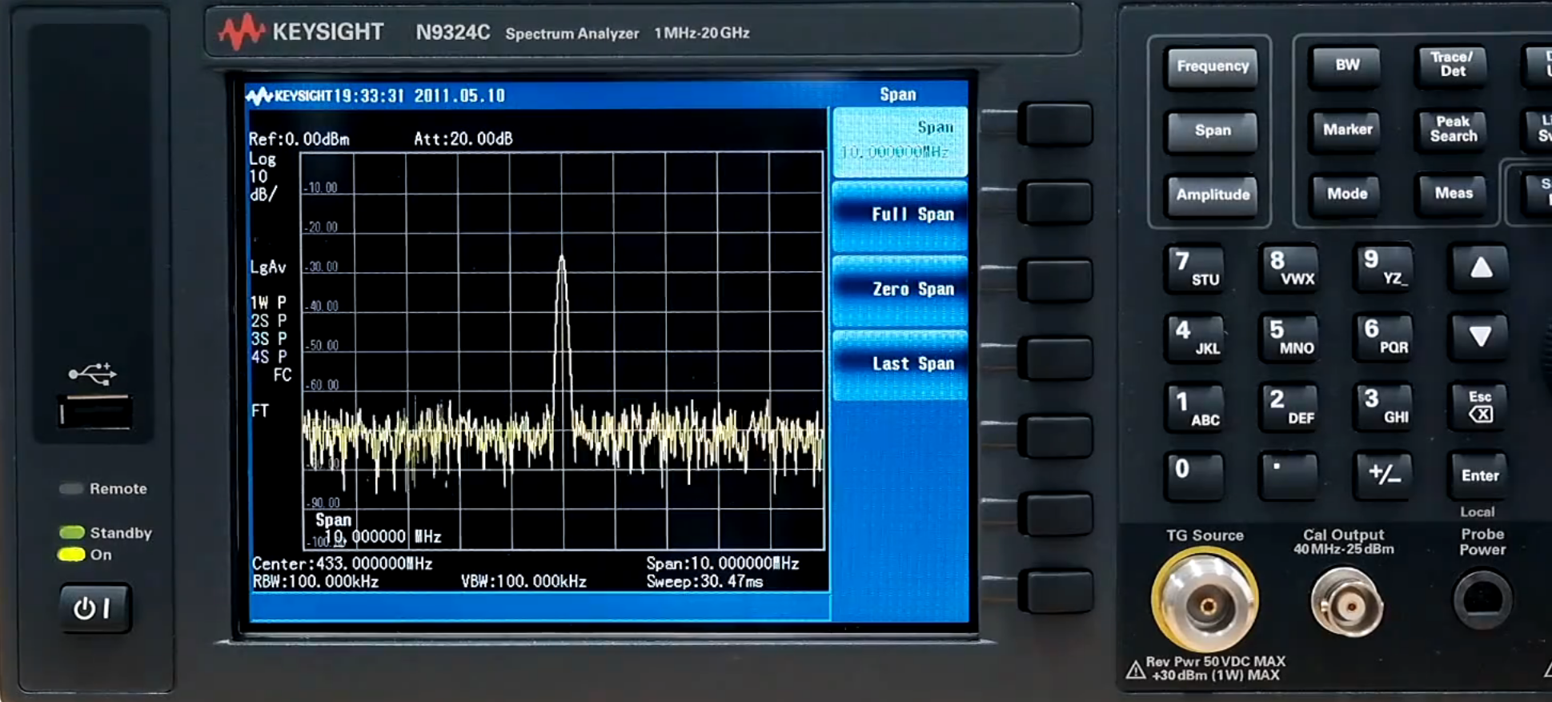Click Sweep:30.47ms readout
This screenshot has height=702, width=1552.
pyautogui.click(x=704, y=582)
